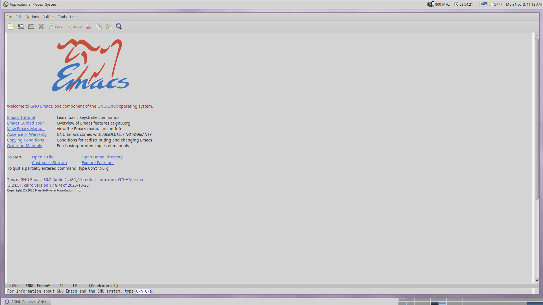Click the Explore Packages link
The width and height of the screenshot is (543, 305).
[x=98, y=163]
